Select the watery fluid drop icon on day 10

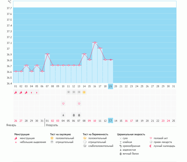coord(63,115)
